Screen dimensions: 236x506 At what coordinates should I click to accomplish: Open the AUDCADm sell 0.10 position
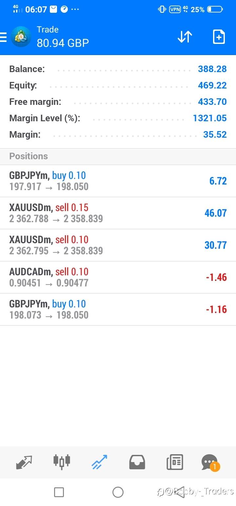click(118, 277)
